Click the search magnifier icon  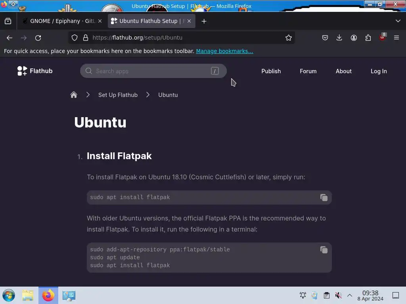pyautogui.click(x=89, y=71)
